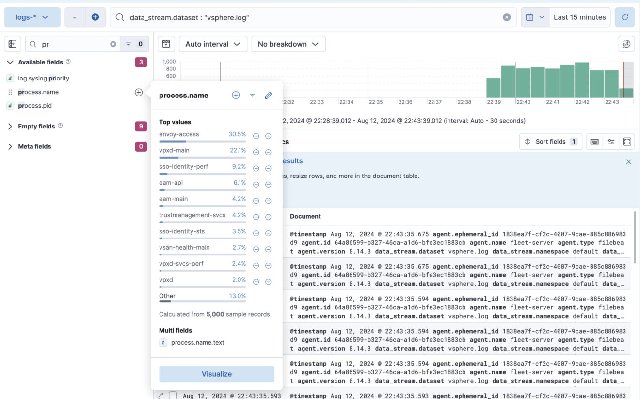Screen dimensions: 640x399
Task: Open the Auto interval dropdown
Action: click(x=213, y=44)
